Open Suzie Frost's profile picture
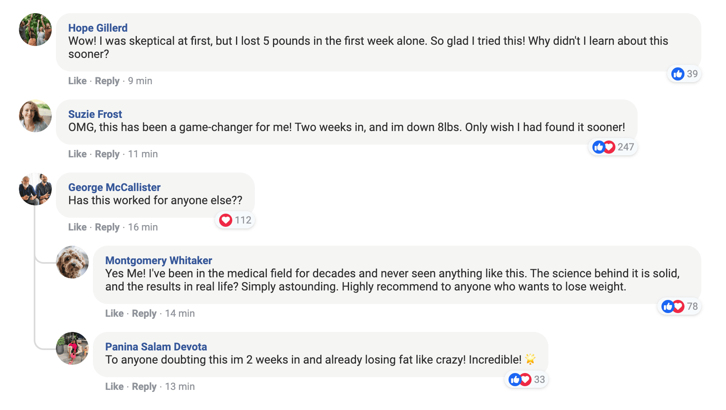This screenshot has height=410, width=726. (35, 116)
